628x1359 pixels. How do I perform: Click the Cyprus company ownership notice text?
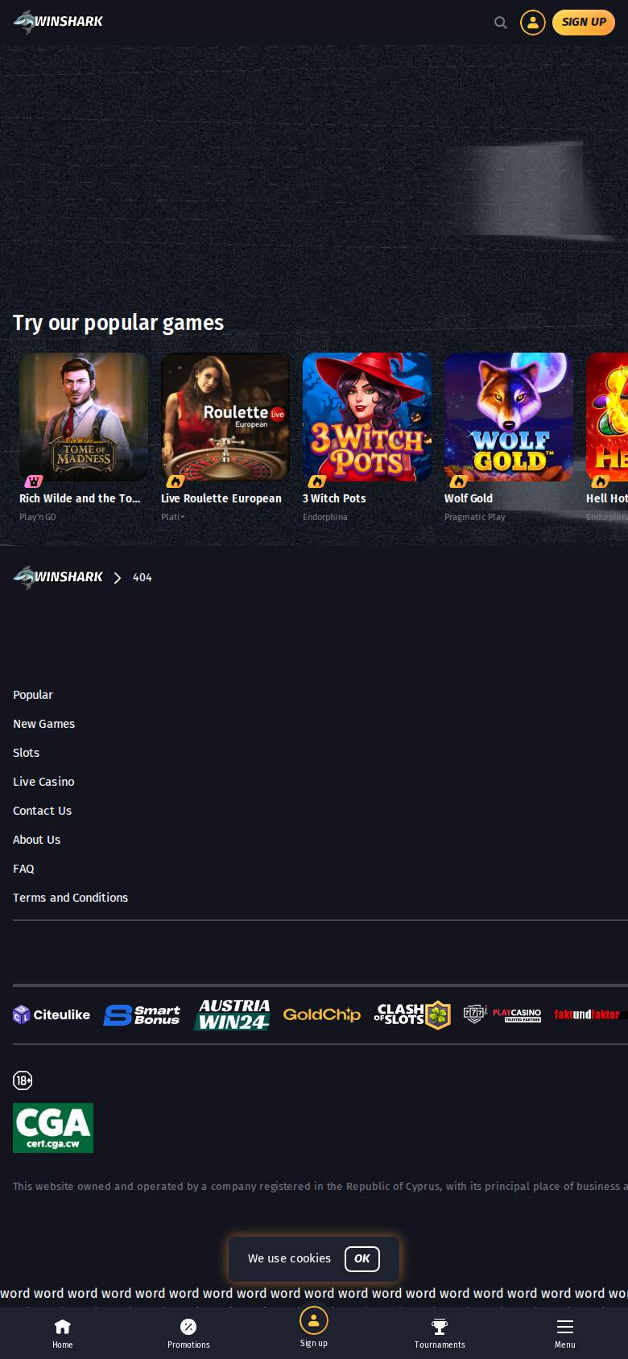320,1186
